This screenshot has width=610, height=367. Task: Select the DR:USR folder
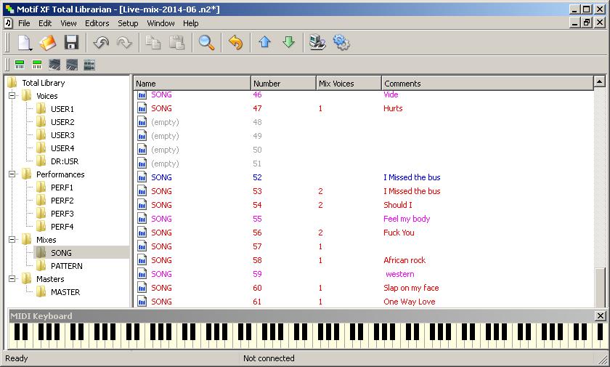pyautogui.click(x=65, y=161)
